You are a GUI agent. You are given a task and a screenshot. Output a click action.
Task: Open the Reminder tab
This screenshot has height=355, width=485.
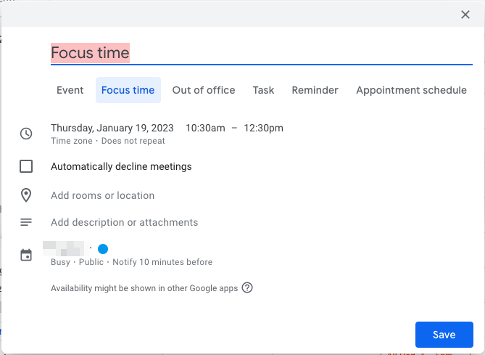click(315, 90)
